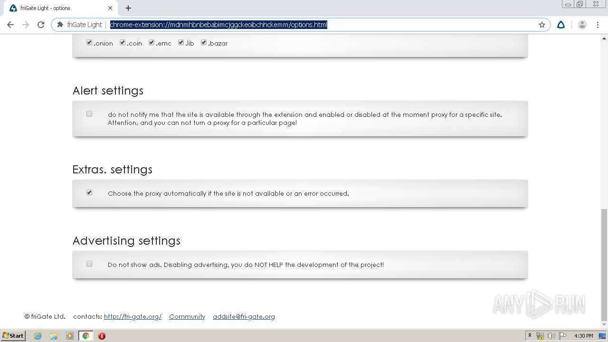Screen dimensions: 608x342
Task: Uncheck the .coin checkbox
Action: point(123,42)
